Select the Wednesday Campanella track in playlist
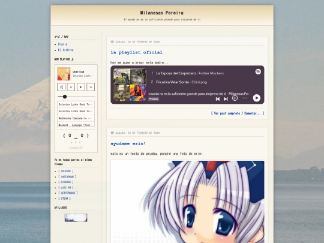 pos(76,118)
